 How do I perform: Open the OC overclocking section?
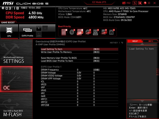pos(16,79)
